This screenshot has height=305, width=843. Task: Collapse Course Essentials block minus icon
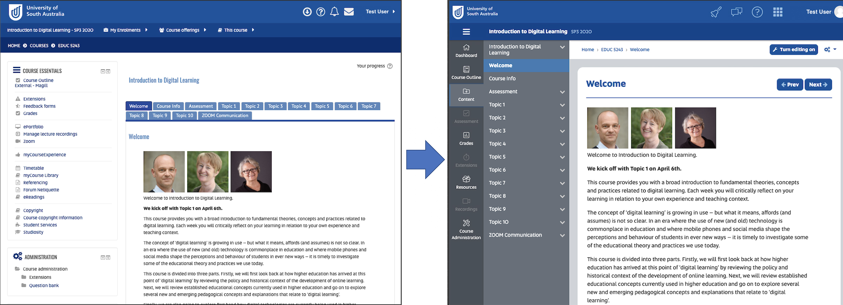click(103, 71)
